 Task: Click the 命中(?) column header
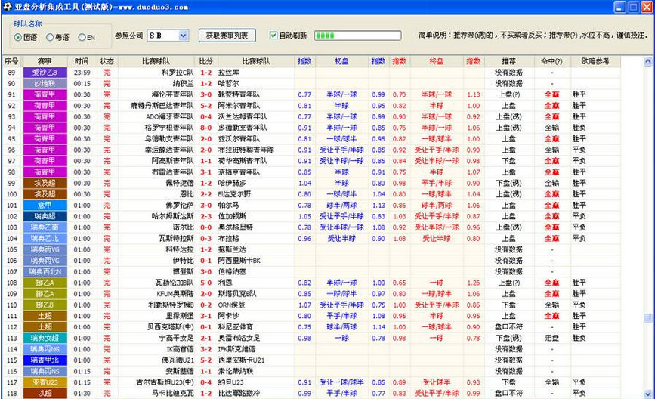click(551, 61)
